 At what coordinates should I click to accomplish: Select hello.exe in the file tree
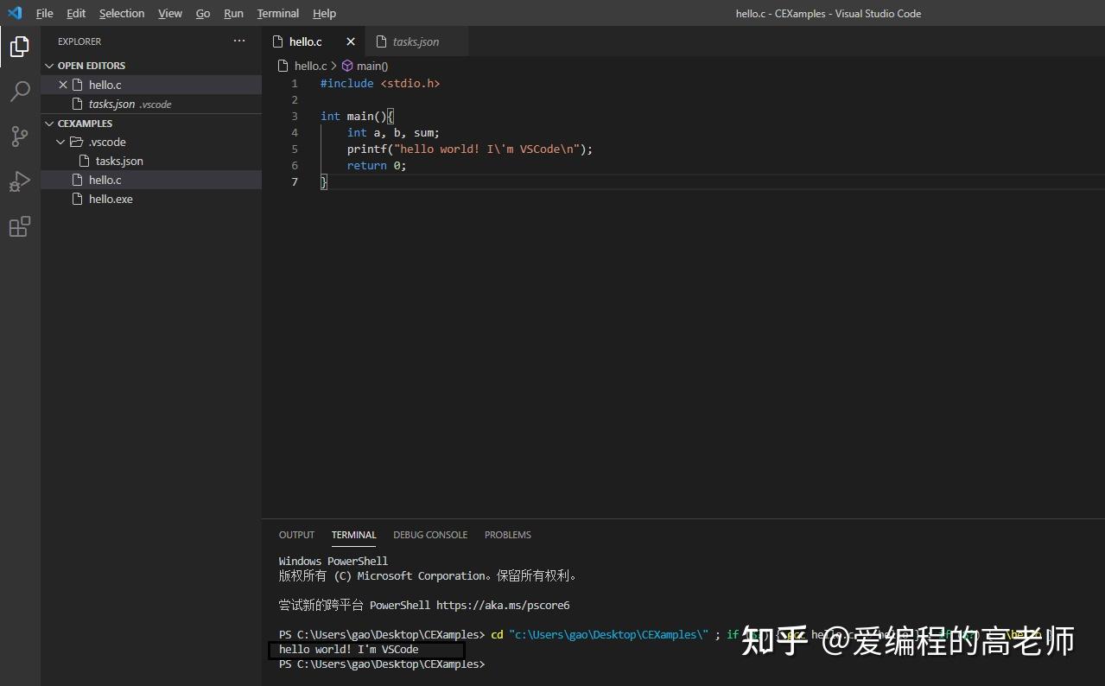pyautogui.click(x=151, y=199)
